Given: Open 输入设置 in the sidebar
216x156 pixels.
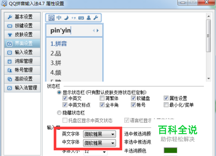Looking at the screenshot, I should coord(22,52).
